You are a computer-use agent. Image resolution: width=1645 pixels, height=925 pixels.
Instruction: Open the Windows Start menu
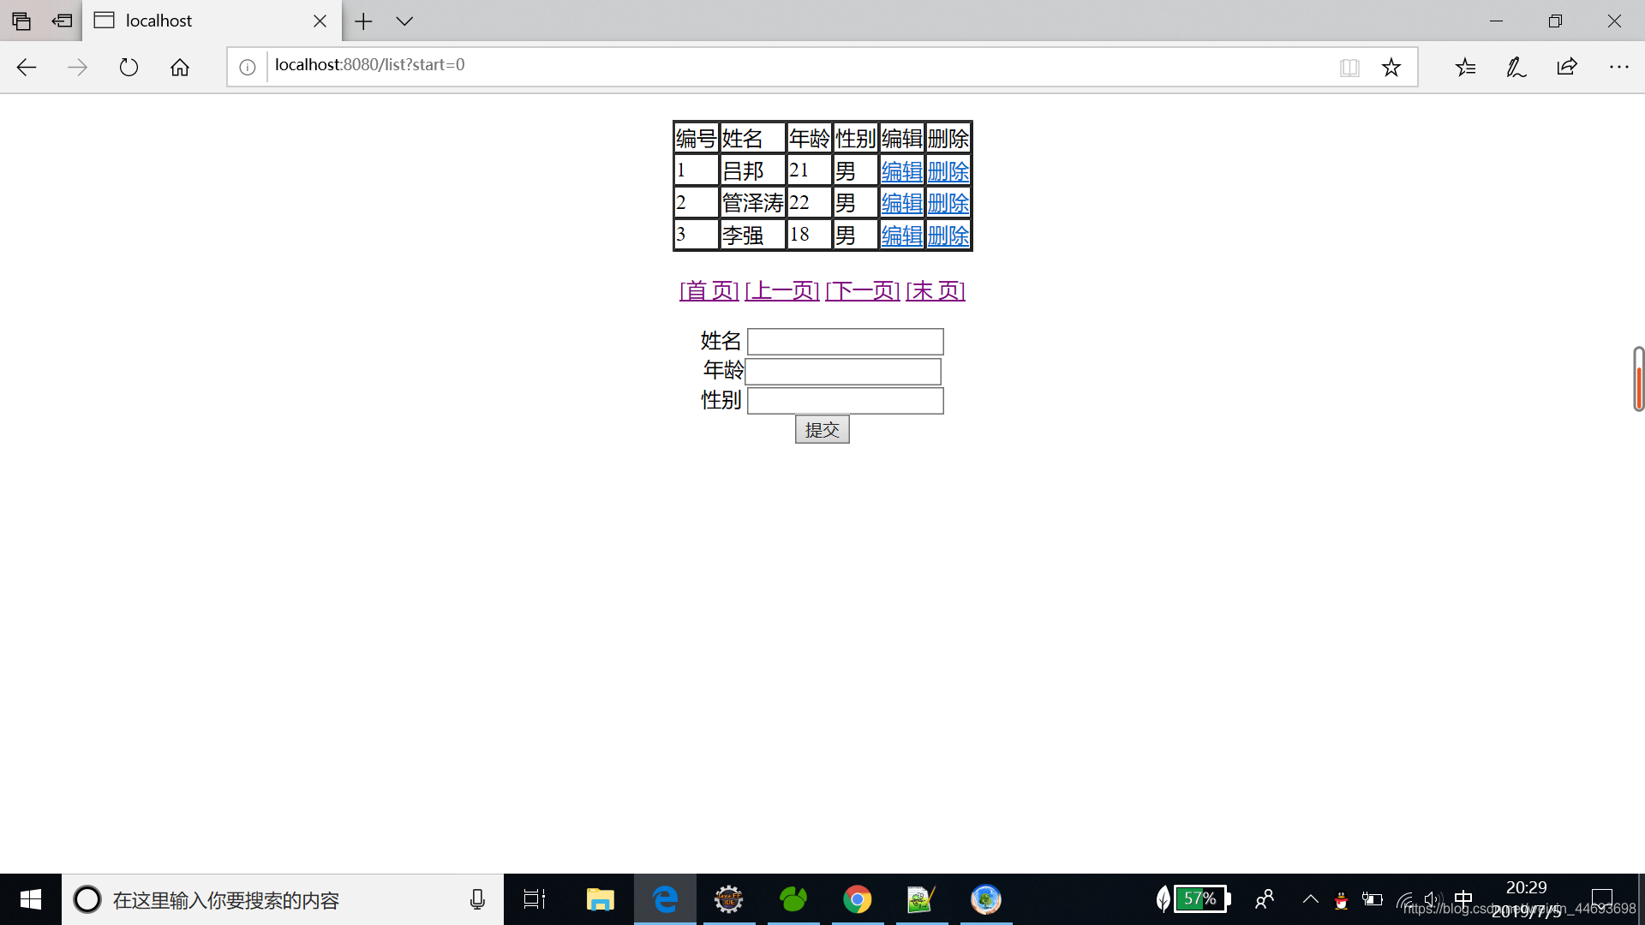pos(31,899)
